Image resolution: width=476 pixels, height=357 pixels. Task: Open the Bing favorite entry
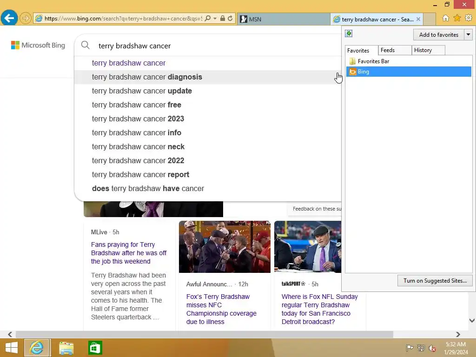pos(409,72)
